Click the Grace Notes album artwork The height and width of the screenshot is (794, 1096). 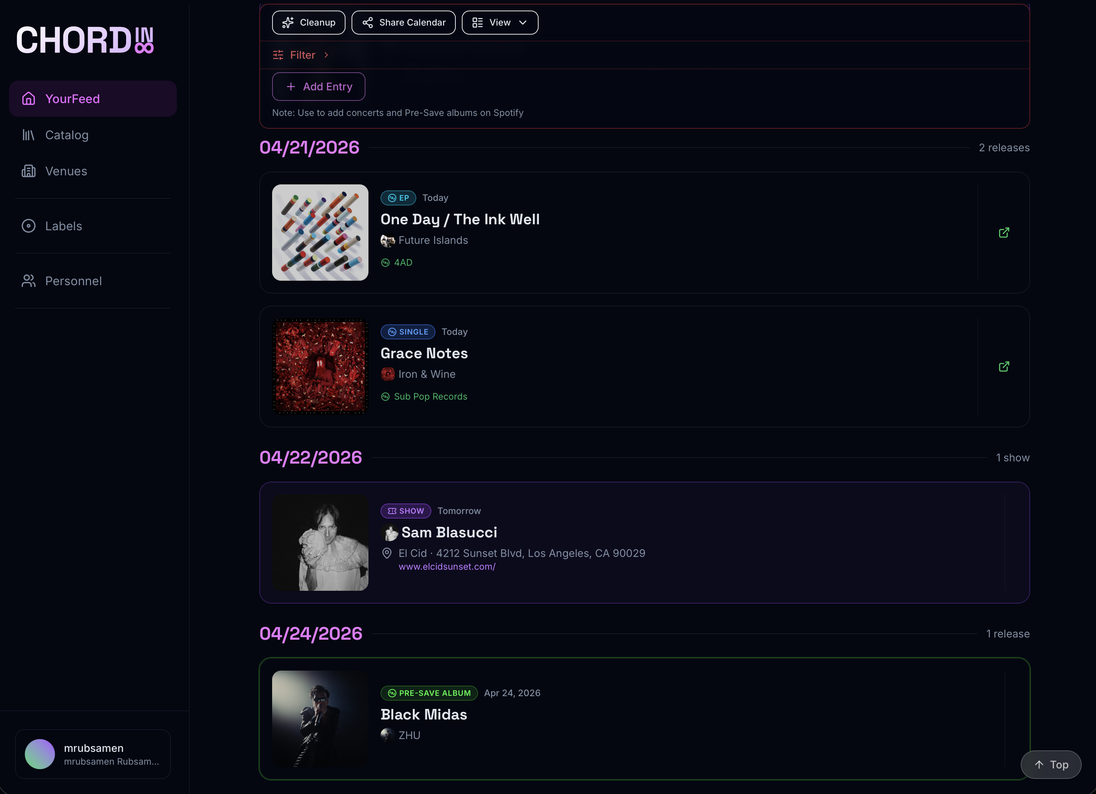click(x=320, y=366)
